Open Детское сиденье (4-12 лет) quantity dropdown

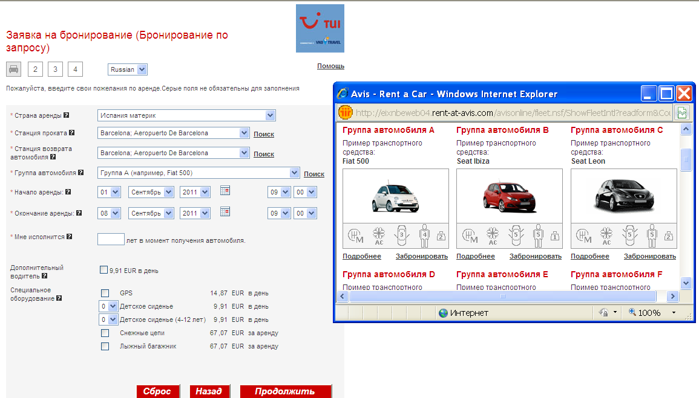click(x=108, y=319)
